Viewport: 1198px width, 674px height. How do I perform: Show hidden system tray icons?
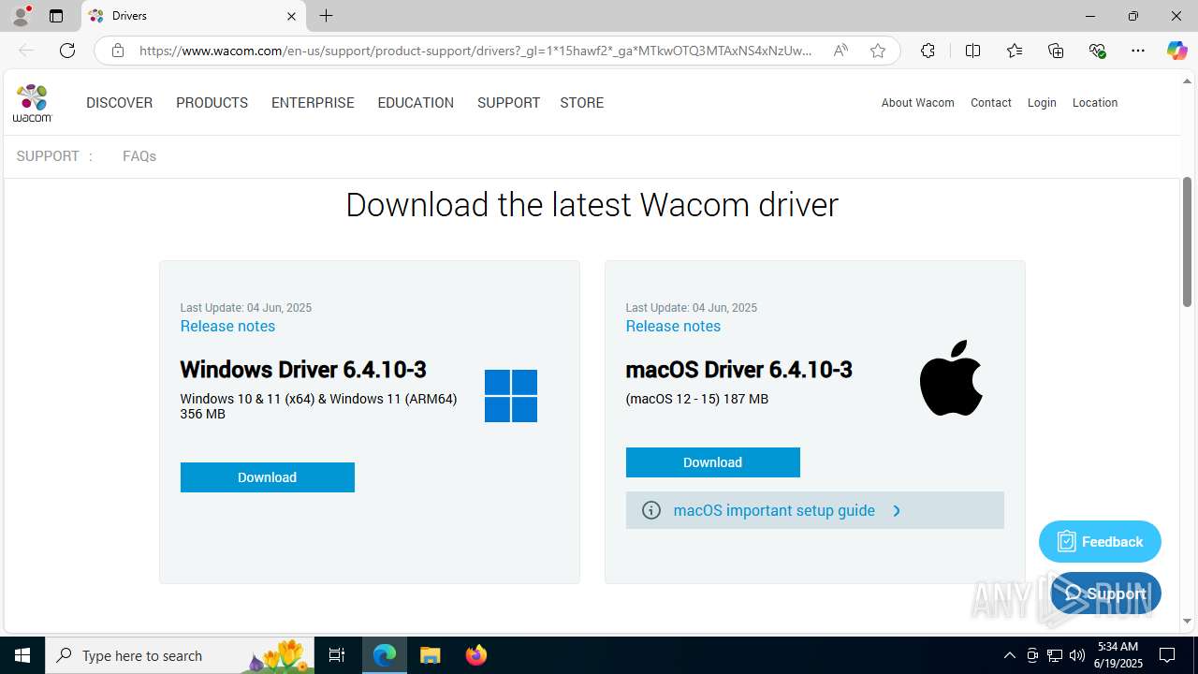[1009, 655]
